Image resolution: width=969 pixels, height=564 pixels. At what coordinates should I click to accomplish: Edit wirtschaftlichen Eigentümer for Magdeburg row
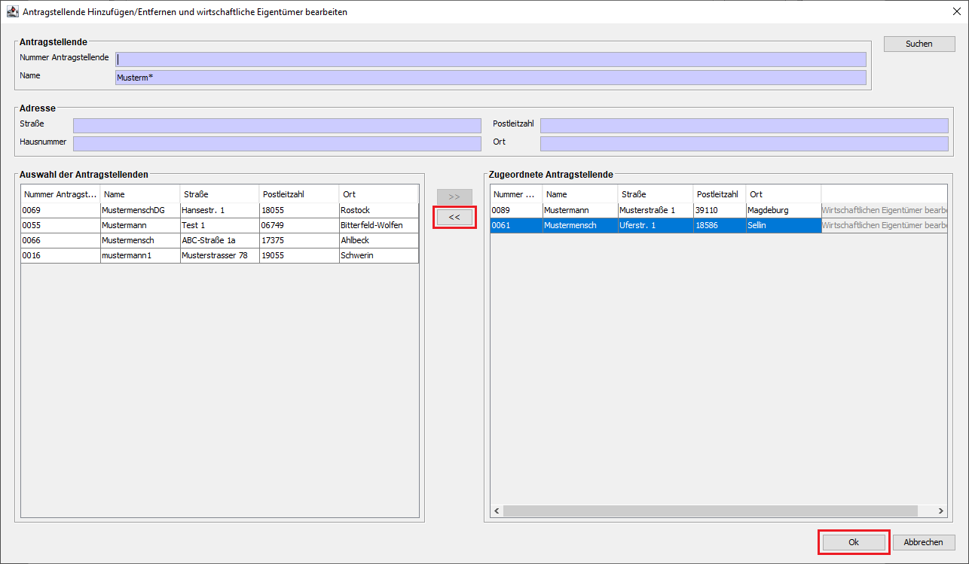pyautogui.click(x=884, y=211)
